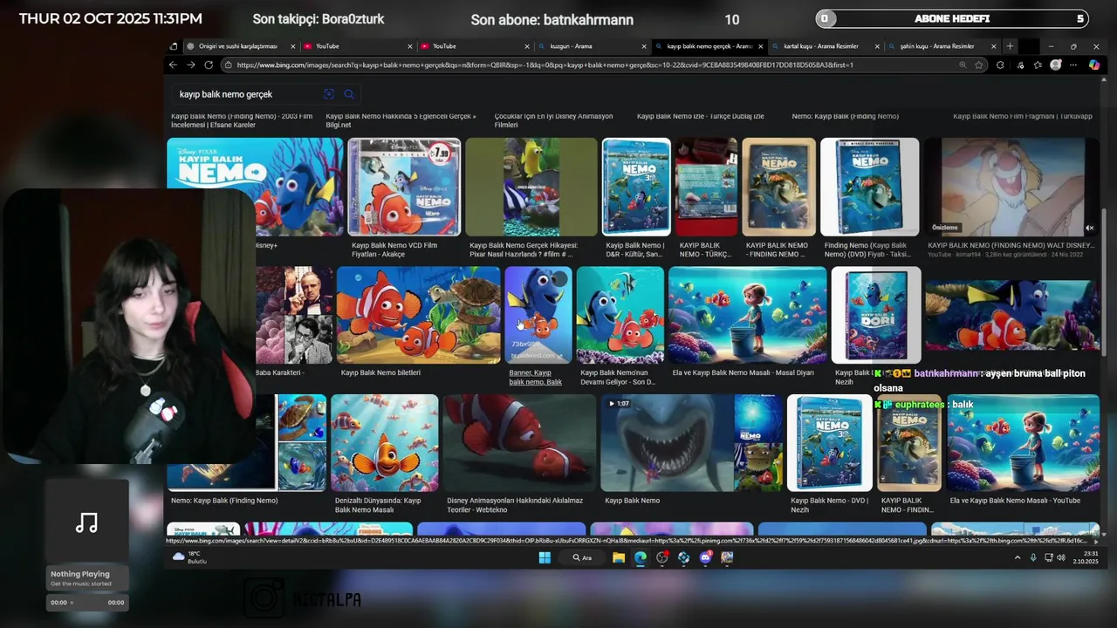Close the kuzgun - Arama tab

[644, 46]
